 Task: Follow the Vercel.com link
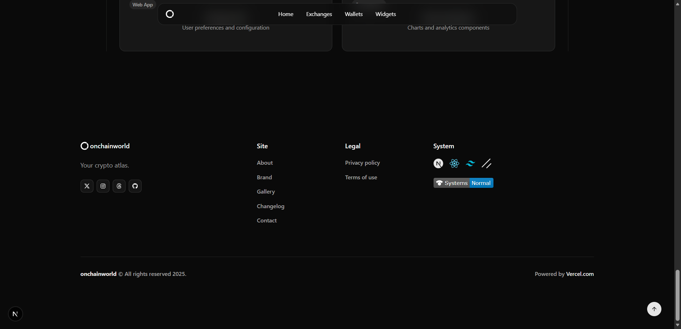[580, 274]
